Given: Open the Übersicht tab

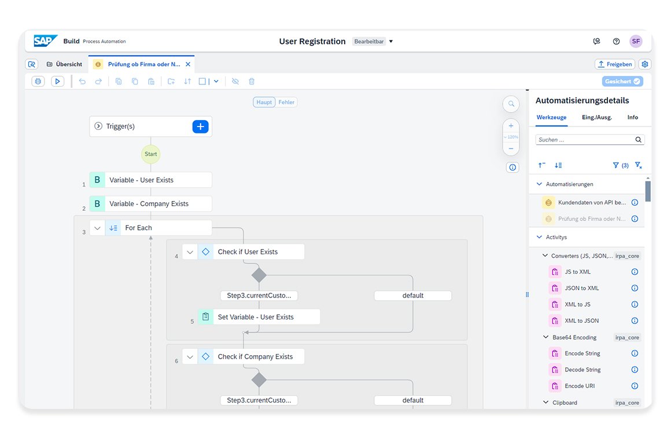Looking at the screenshot, I should pos(64,64).
